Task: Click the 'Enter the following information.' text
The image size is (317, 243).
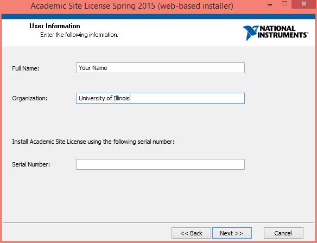Action: pos(79,35)
